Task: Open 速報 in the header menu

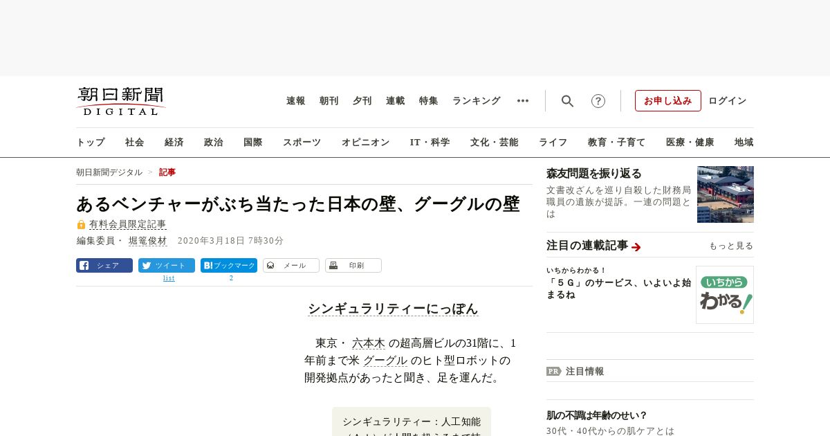Action: (296, 101)
